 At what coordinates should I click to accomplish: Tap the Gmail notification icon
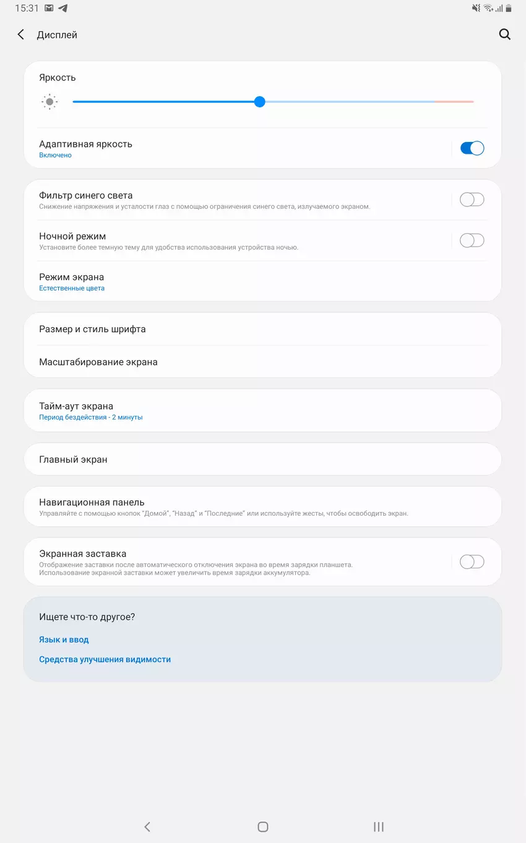[49, 8]
